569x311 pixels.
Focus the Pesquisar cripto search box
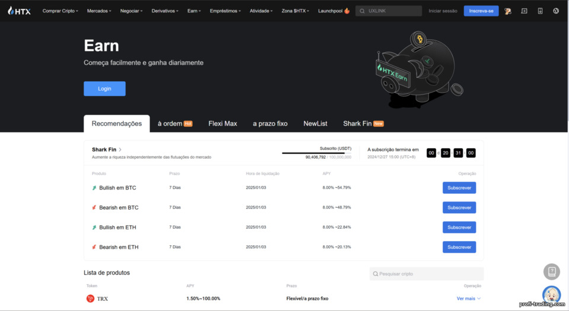426,274
